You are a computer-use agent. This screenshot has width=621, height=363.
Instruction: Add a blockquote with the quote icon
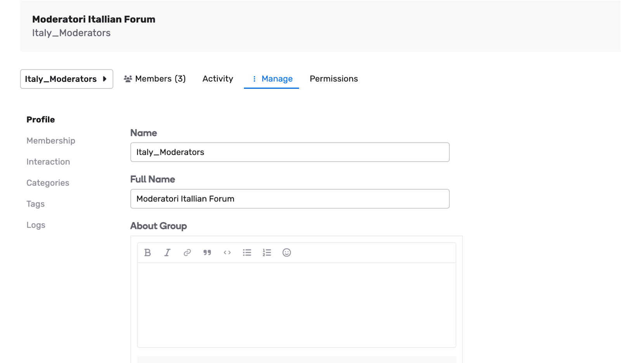coord(207,253)
